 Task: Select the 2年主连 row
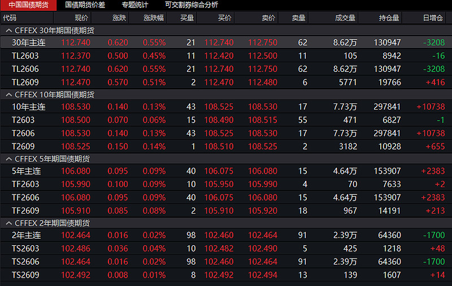226,235
